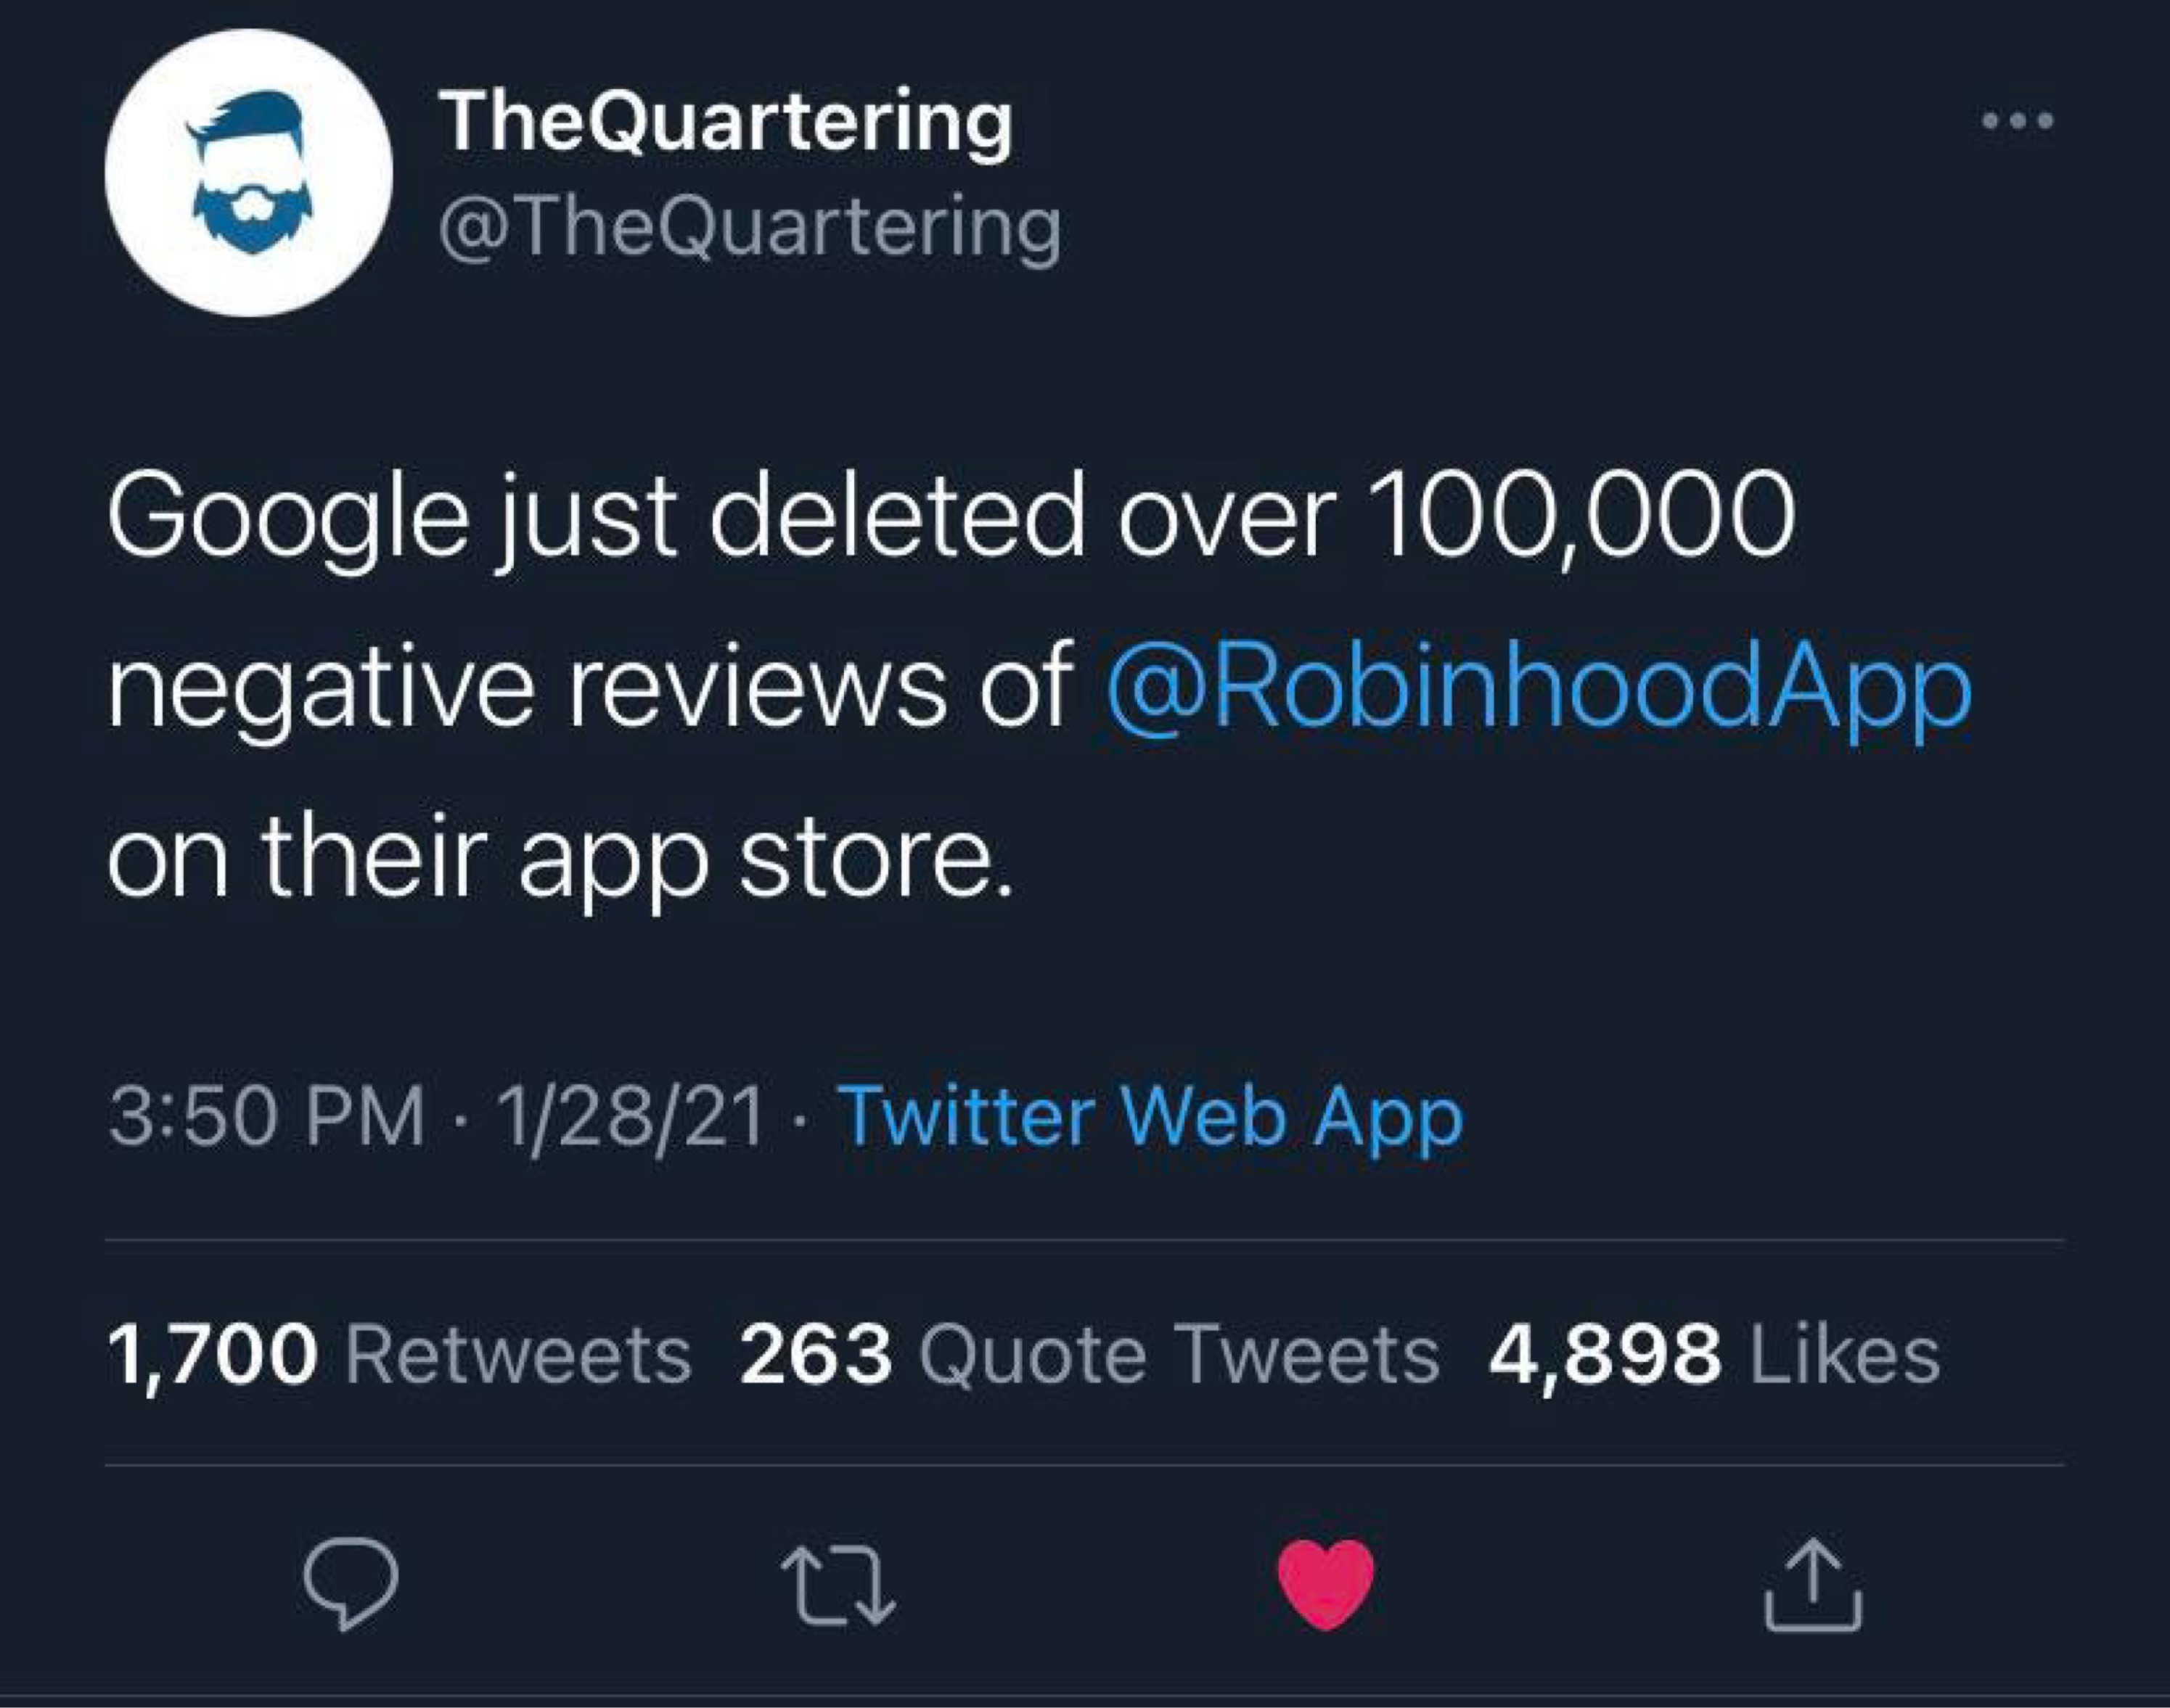
Task: Click Quote Tweets label beside 263
Action: (x=1178, y=1355)
